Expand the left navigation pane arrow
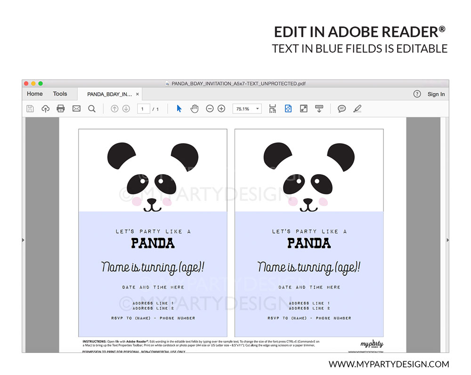 coord(24,240)
